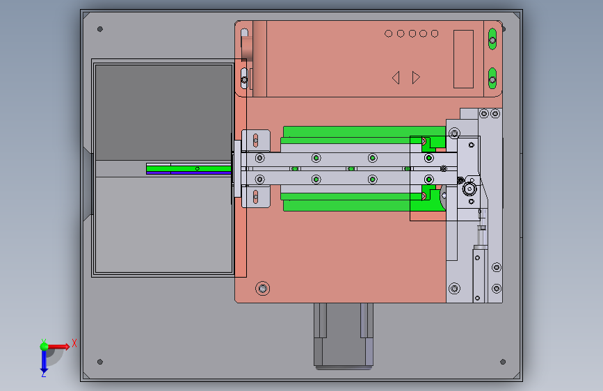
Task: Select the purple strip beside the green bar
Action: point(188,173)
